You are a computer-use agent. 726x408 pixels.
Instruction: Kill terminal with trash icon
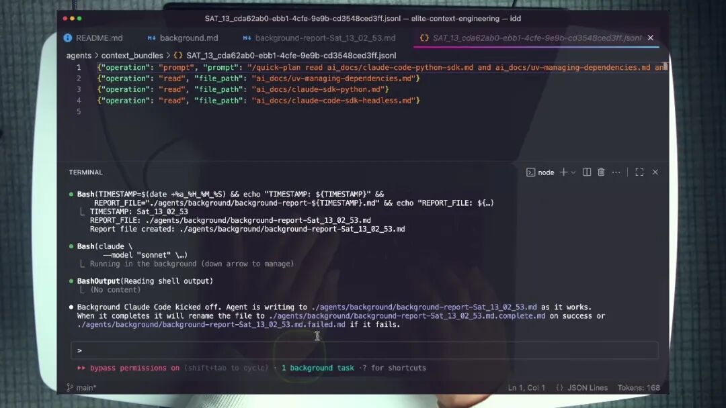[601, 172]
